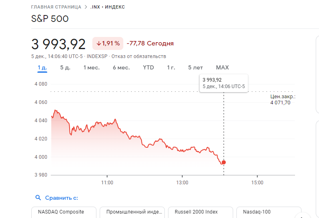
Task: Click the breadcrumb chevron after Главная страница
Action: [86, 7]
